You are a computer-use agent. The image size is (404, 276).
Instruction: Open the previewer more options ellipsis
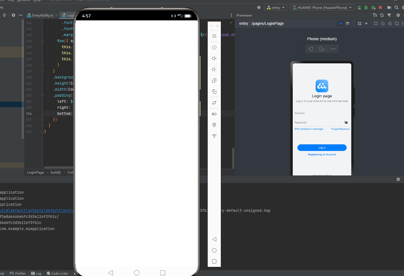(333, 49)
